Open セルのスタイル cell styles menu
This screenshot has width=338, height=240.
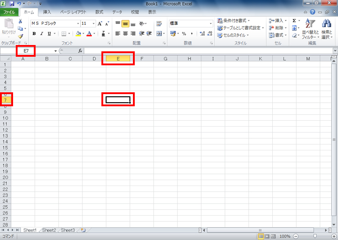pos(233,35)
